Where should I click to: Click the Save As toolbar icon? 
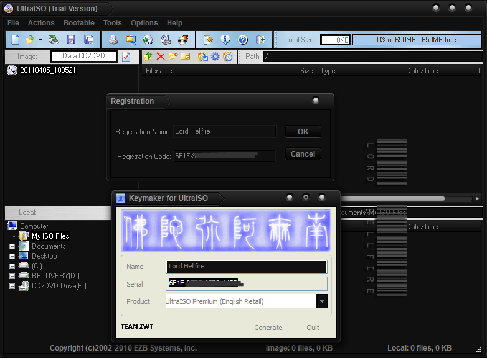click(89, 40)
